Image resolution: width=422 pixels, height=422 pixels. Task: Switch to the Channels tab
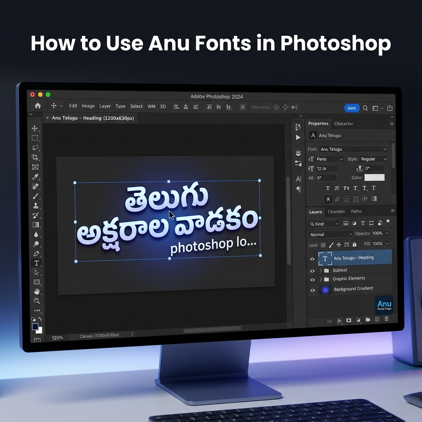pyautogui.click(x=336, y=211)
